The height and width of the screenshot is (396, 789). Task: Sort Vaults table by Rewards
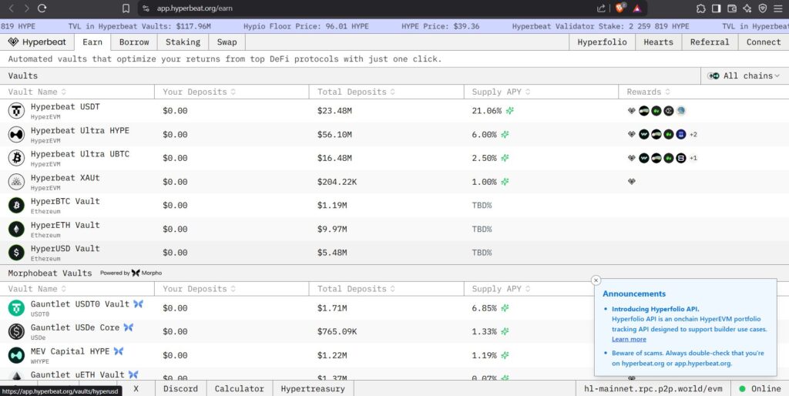click(648, 92)
